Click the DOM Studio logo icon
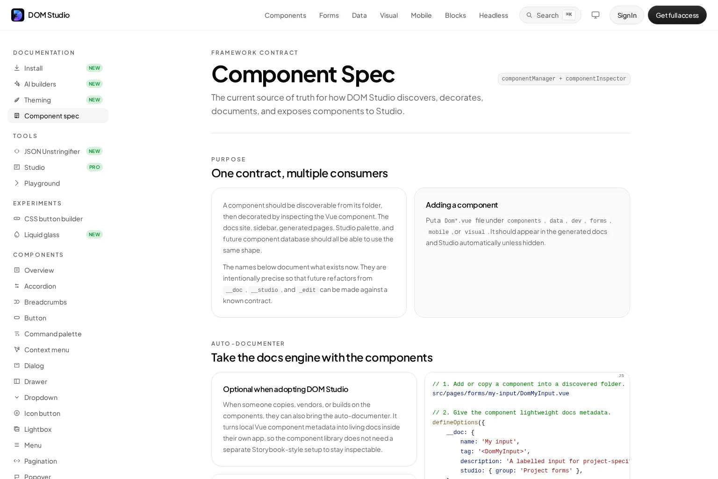 [18, 15]
